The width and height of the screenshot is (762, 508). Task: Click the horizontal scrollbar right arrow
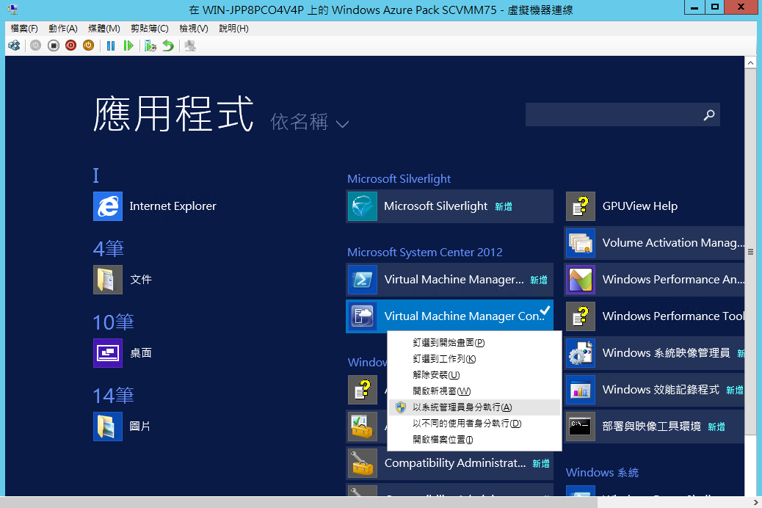point(755,502)
